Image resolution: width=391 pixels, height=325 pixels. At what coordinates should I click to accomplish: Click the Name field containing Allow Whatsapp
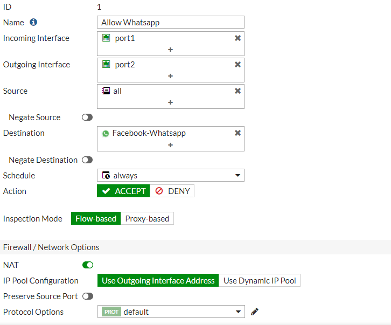point(171,22)
